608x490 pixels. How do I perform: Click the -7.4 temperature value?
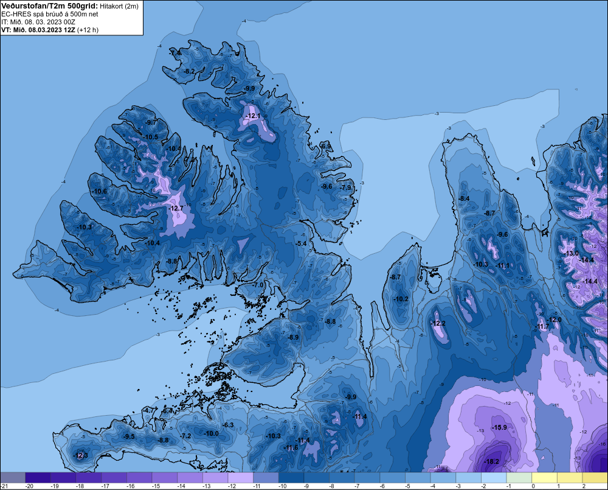[175, 53]
